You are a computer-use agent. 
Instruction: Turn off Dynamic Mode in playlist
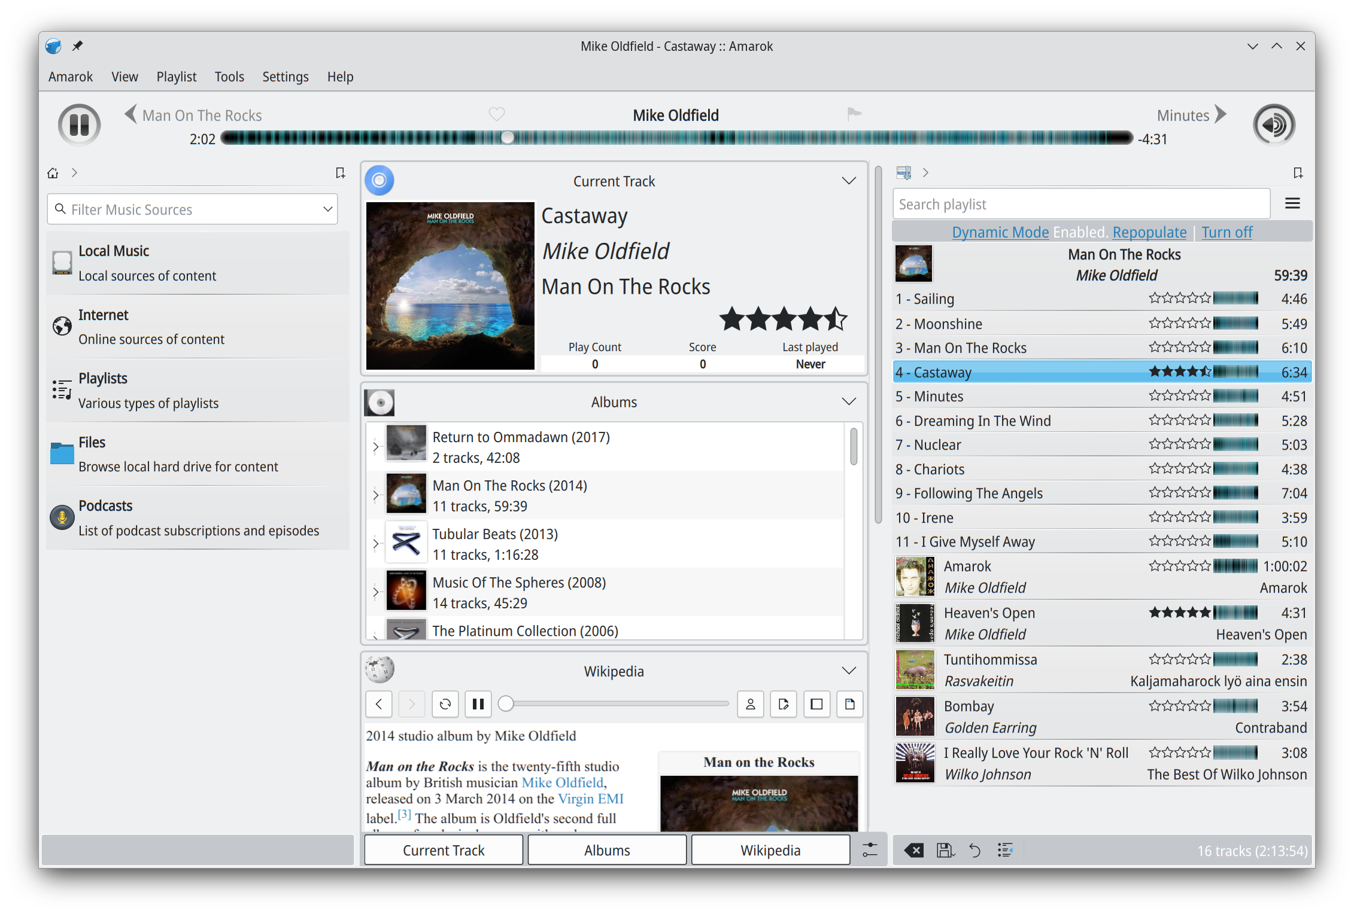(x=1227, y=231)
